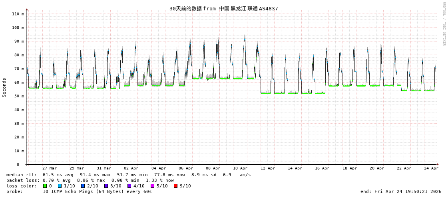Click the 27 Mar x-axis date label
The height and width of the screenshot is (197, 448).
tap(50, 168)
